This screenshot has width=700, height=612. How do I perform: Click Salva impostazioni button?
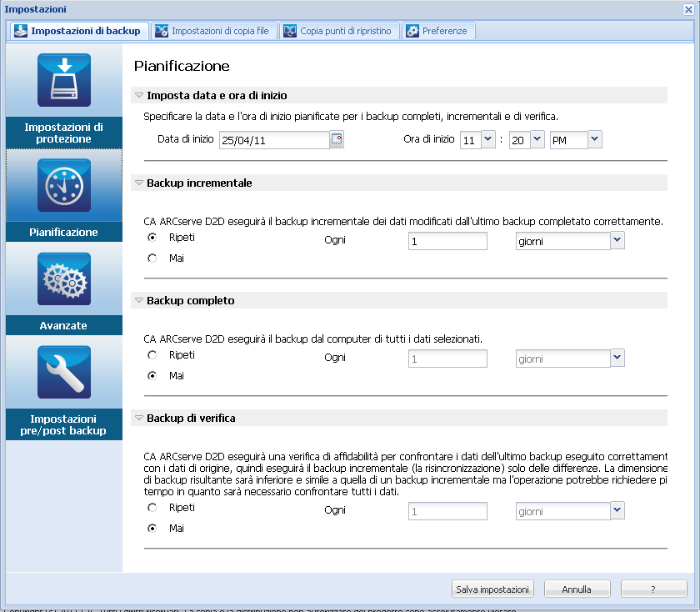pyautogui.click(x=492, y=589)
